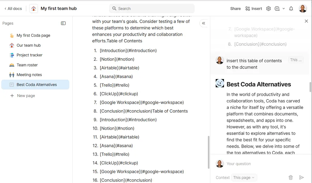Screen dimensions: 312x183
Task: Open the Context 'This page' dropdown
Action: [244, 178]
